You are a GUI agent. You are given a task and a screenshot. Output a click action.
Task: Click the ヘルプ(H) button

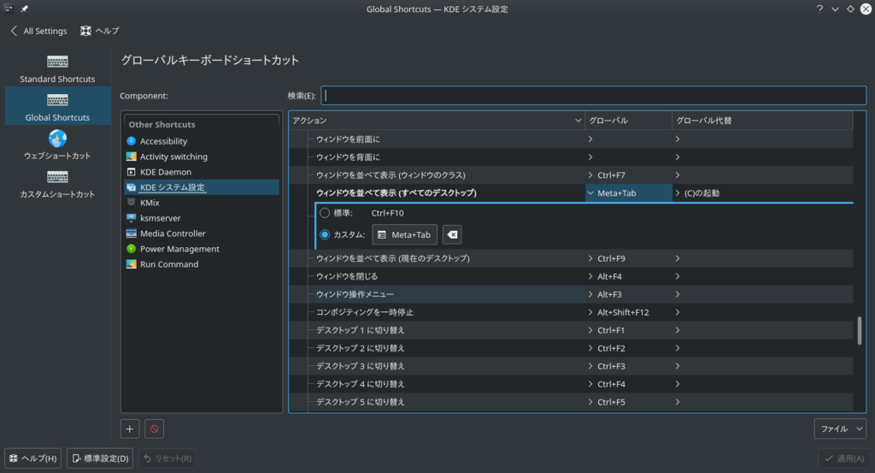(33, 458)
